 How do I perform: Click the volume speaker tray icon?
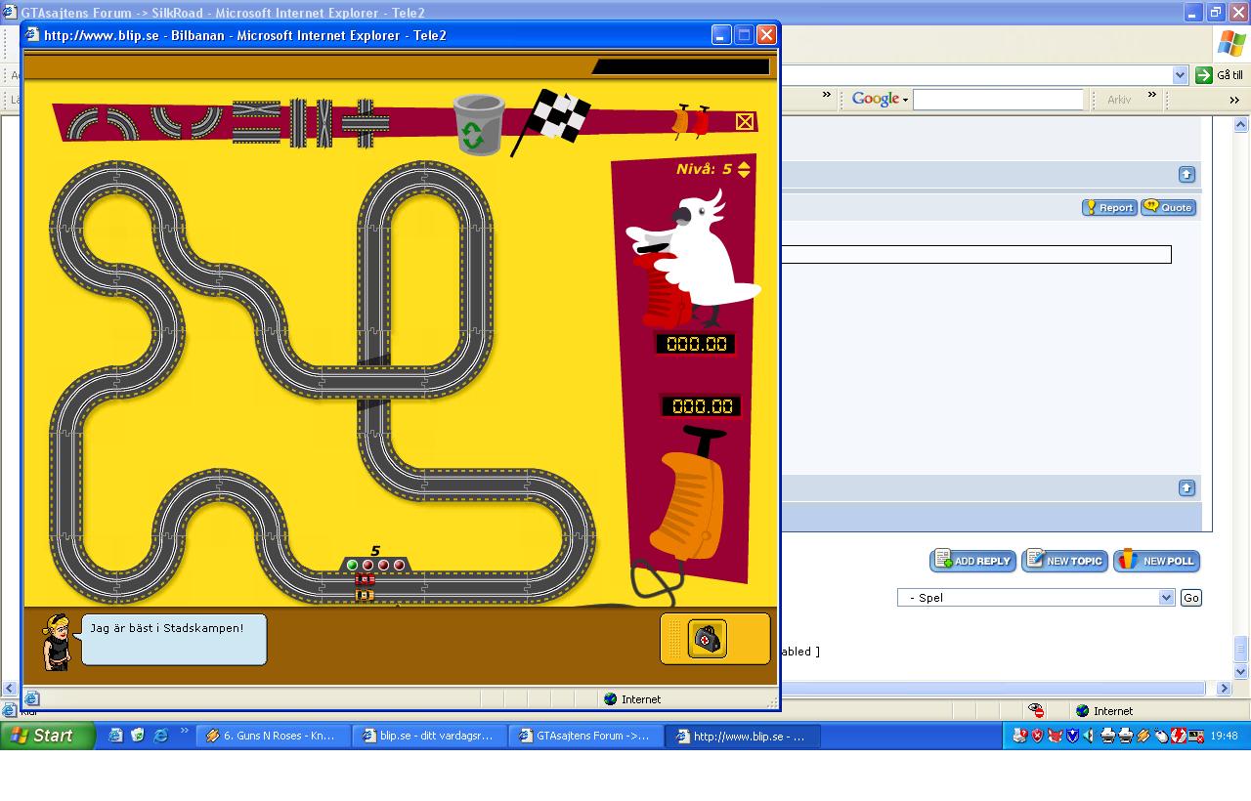coord(1087,737)
